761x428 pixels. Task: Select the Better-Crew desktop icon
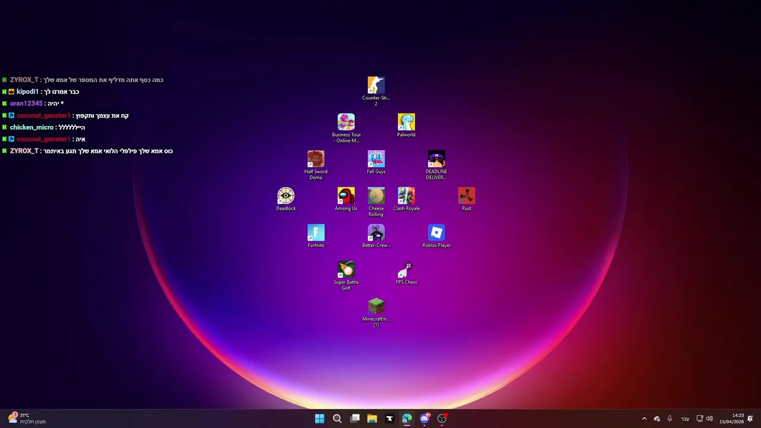point(376,236)
